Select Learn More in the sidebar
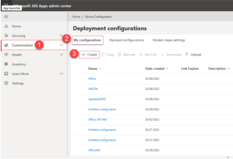Viewport: 233px width, 159px height. tap(20, 74)
